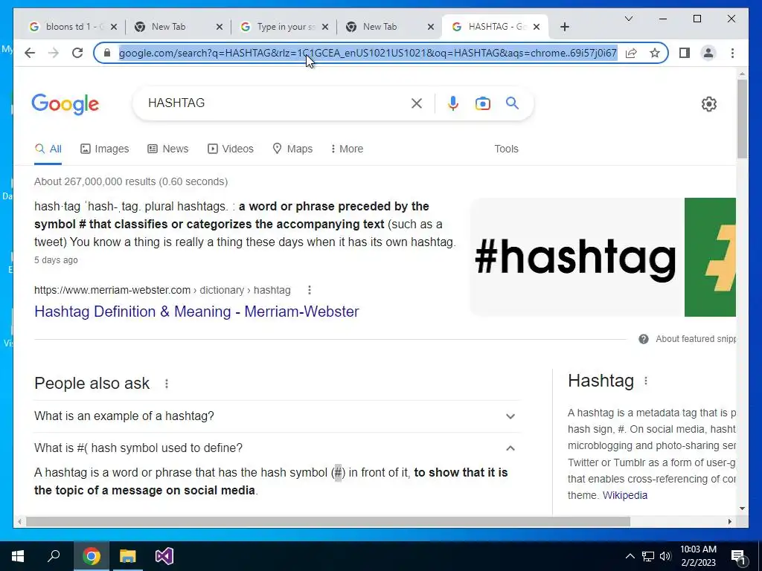Viewport: 762px width, 571px height.
Task: Open Hashtag knowledge panel options dots
Action: [x=646, y=381]
